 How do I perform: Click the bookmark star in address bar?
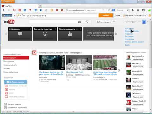point(104,10)
